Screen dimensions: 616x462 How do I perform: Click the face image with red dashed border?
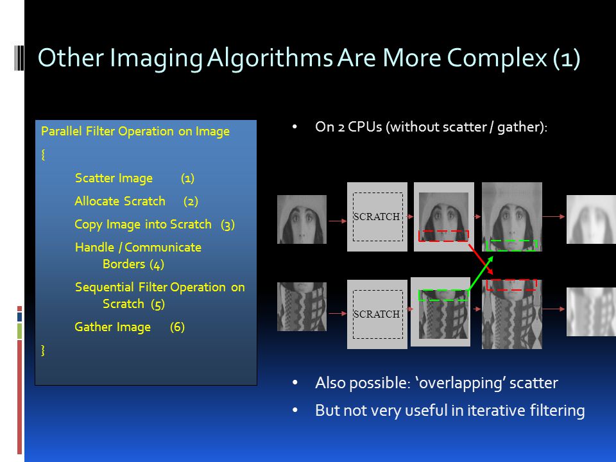443,216
